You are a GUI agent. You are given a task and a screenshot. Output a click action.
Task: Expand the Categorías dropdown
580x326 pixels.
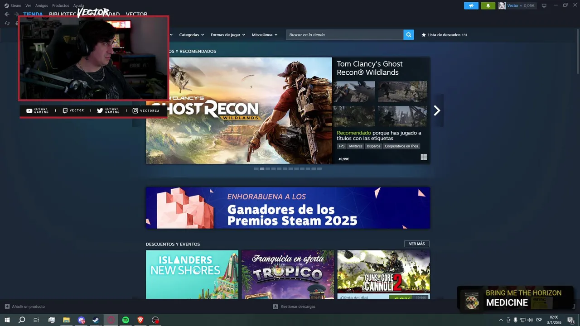tap(191, 35)
